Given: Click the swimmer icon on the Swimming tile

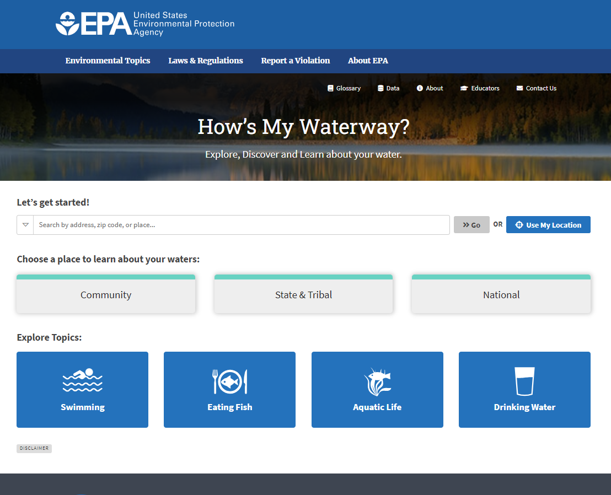Looking at the screenshot, I should [83, 380].
